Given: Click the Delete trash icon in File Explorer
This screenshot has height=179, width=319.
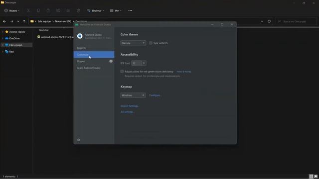Looking at the screenshot, I should coord(78,10).
